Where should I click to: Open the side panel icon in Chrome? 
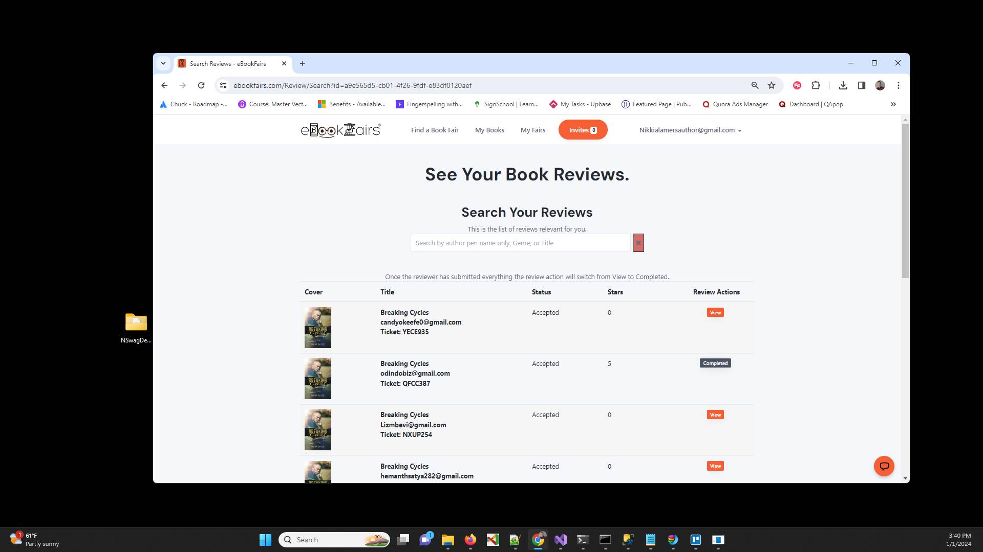(x=862, y=85)
